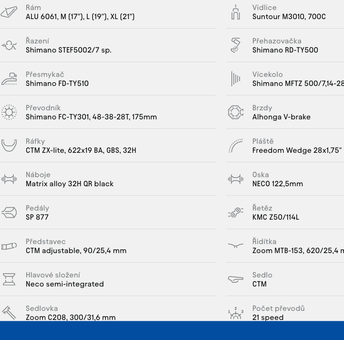This screenshot has width=344, height=340.
Task: Select 'Shimano FC-TY301, 48-38-28T, 175mm'
Action: pyautogui.click(x=91, y=117)
